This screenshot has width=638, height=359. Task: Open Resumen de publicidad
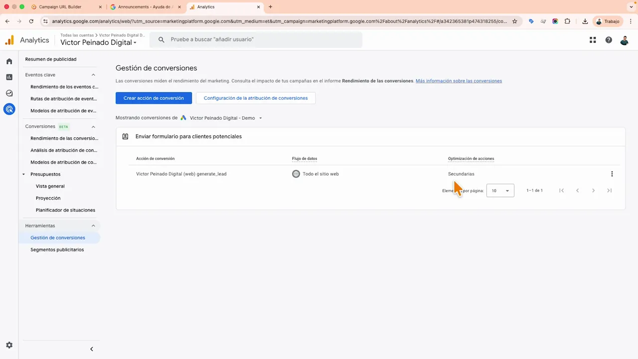click(x=51, y=59)
